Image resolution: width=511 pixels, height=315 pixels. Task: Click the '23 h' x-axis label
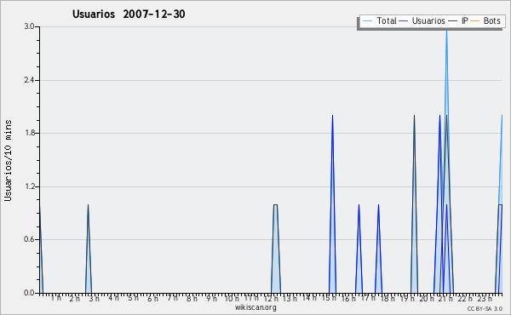(485, 298)
